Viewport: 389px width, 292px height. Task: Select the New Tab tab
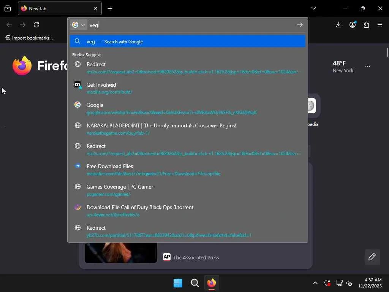pos(60,8)
